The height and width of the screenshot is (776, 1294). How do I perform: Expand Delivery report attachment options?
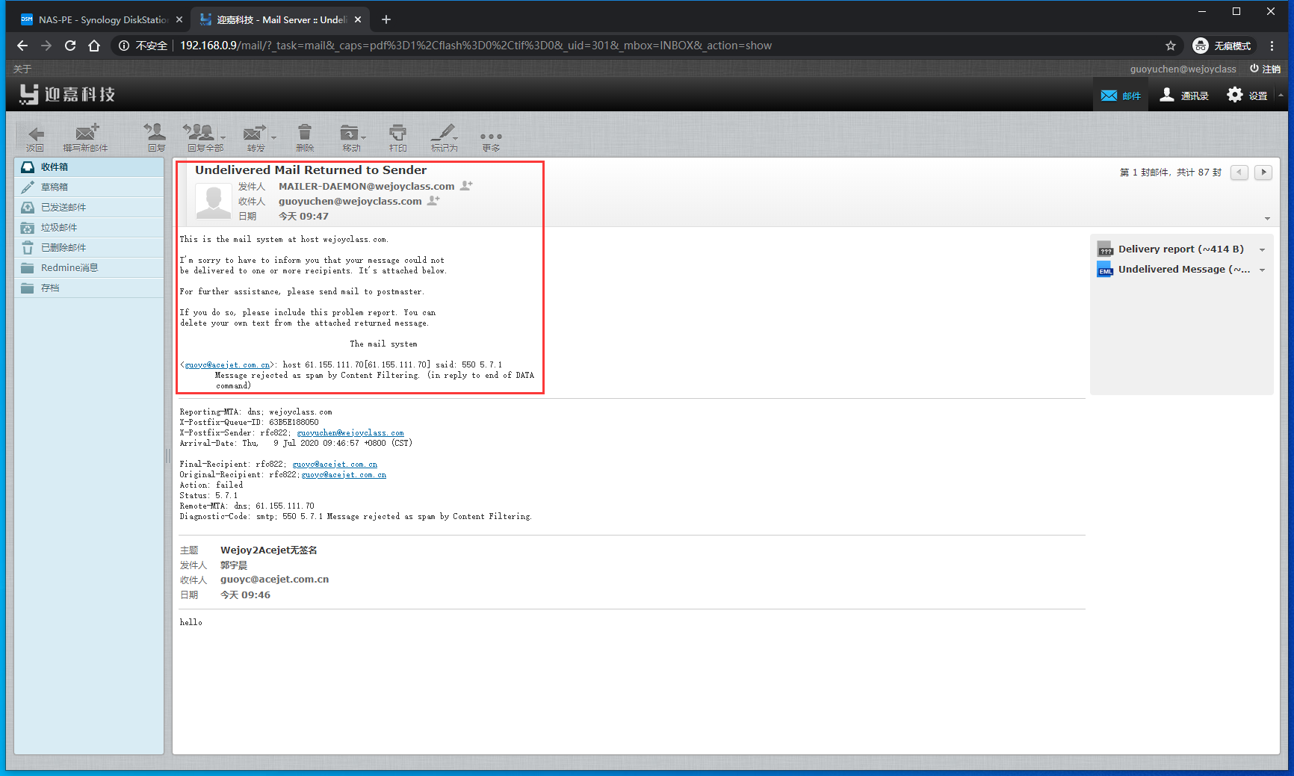tap(1262, 250)
